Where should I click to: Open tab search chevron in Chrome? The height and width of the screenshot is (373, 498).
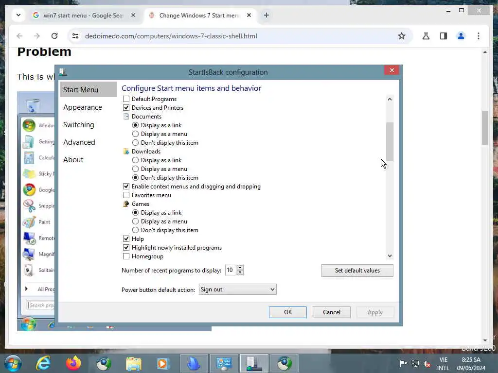[18, 15]
